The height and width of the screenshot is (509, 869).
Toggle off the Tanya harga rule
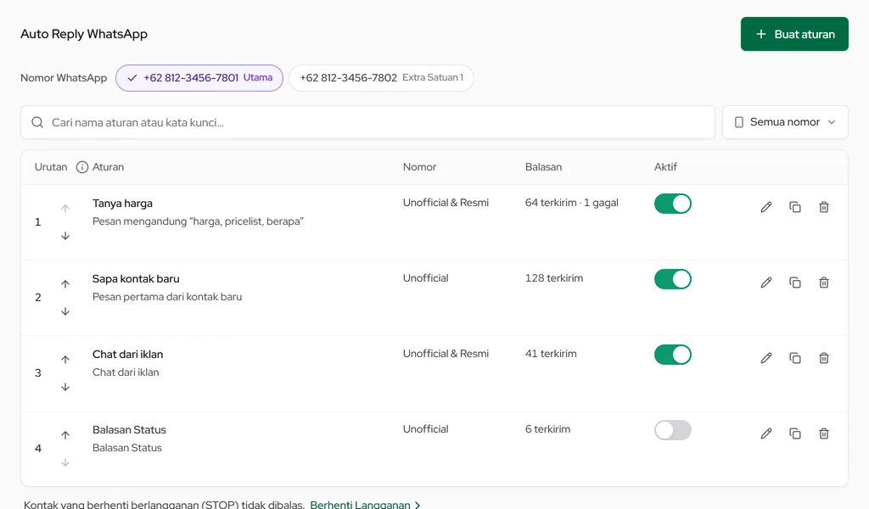point(673,204)
